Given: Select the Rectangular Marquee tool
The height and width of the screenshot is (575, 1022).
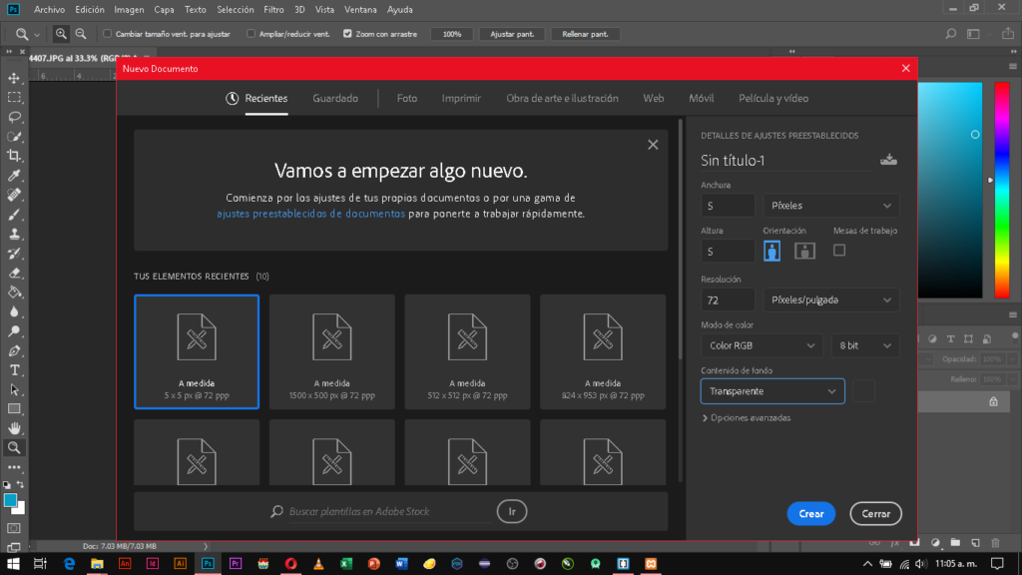Looking at the screenshot, I should (14, 98).
